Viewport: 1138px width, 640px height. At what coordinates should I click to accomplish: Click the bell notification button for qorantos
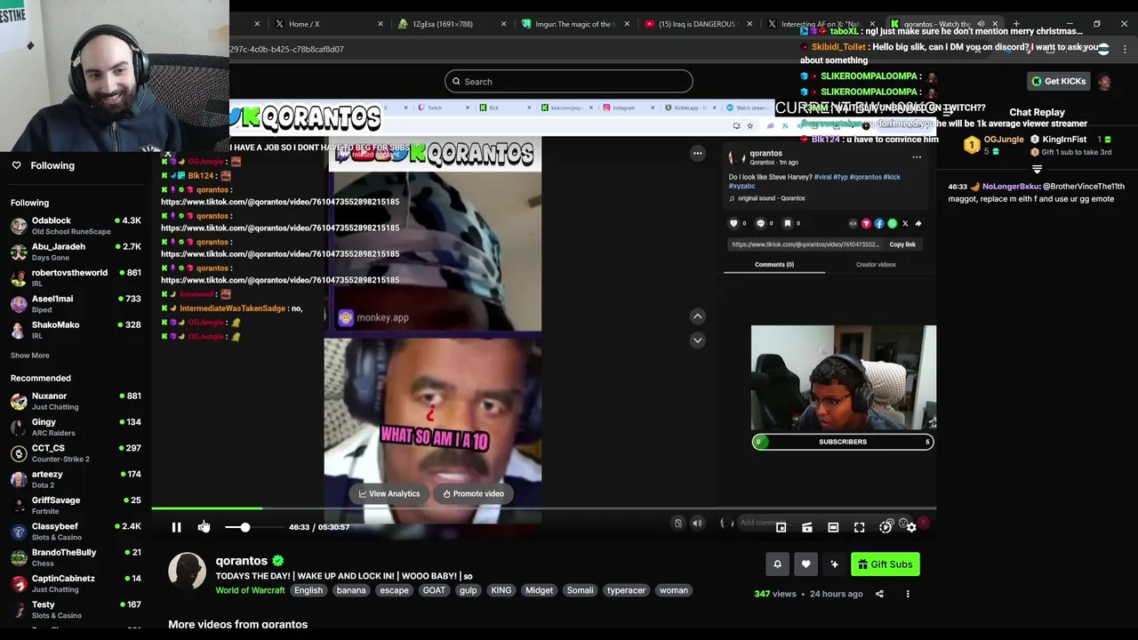(x=777, y=564)
